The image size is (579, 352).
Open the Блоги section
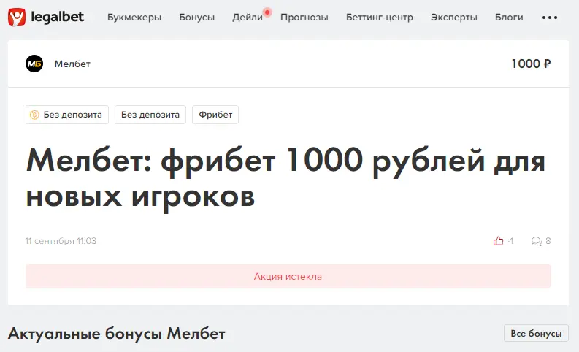[509, 18]
